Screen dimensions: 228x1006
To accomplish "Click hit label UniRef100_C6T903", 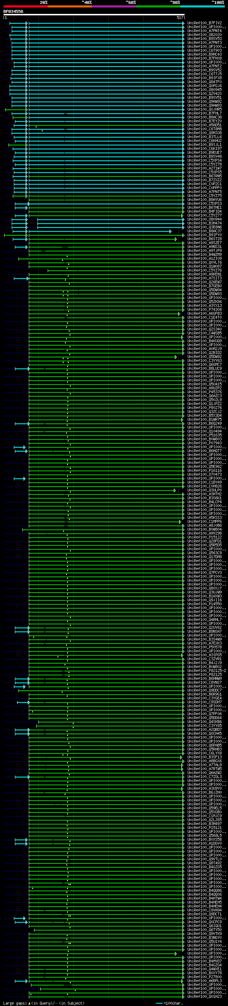I will coord(204,50).
